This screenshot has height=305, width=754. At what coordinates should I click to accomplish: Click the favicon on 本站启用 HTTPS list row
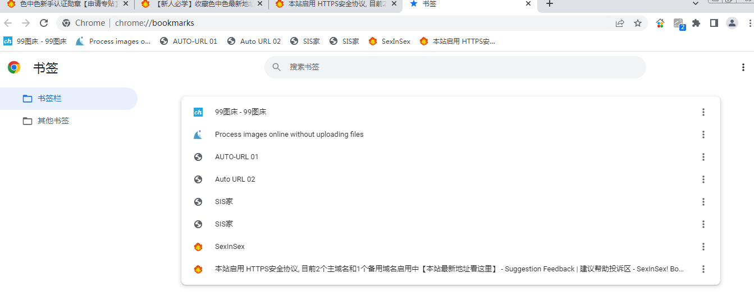pos(198,269)
